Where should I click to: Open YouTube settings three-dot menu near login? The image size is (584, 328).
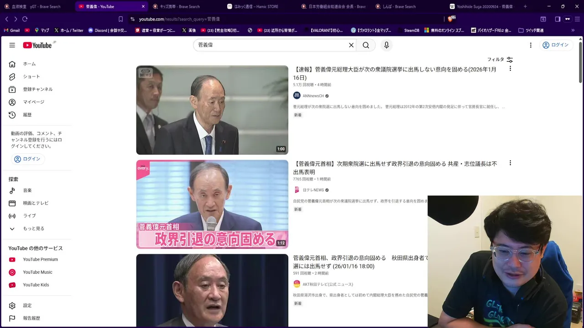(x=531, y=45)
